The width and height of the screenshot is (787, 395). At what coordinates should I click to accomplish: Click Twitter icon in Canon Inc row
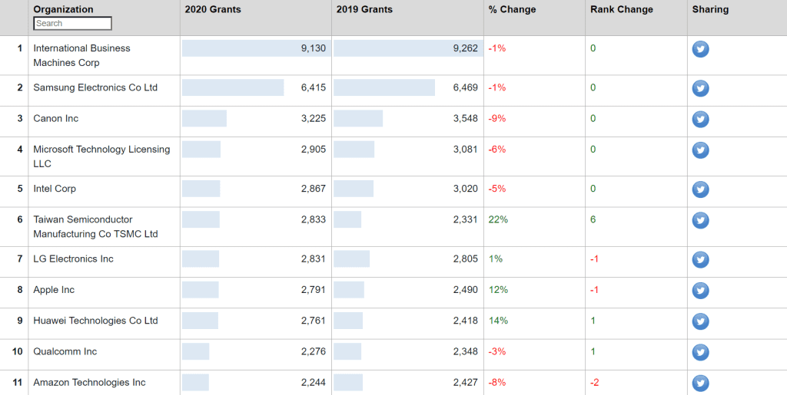coord(700,119)
